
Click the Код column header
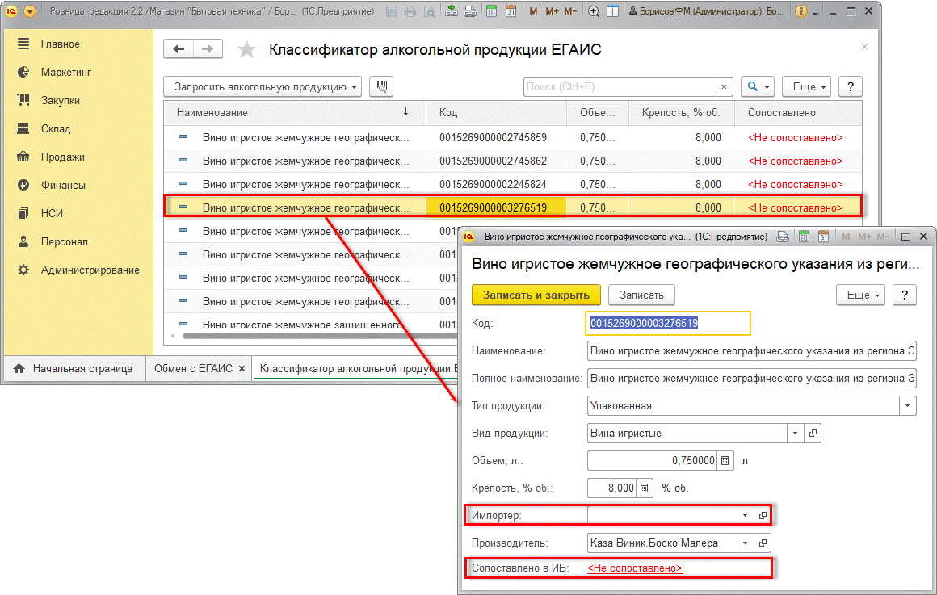(x=496, y=112)
